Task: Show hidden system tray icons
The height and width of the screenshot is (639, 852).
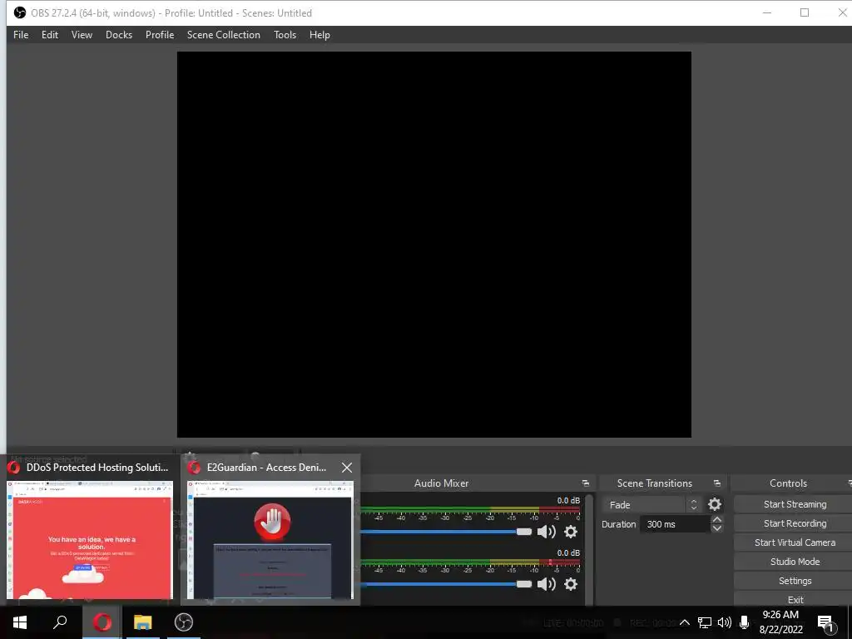Action: [x=685, y=622]
